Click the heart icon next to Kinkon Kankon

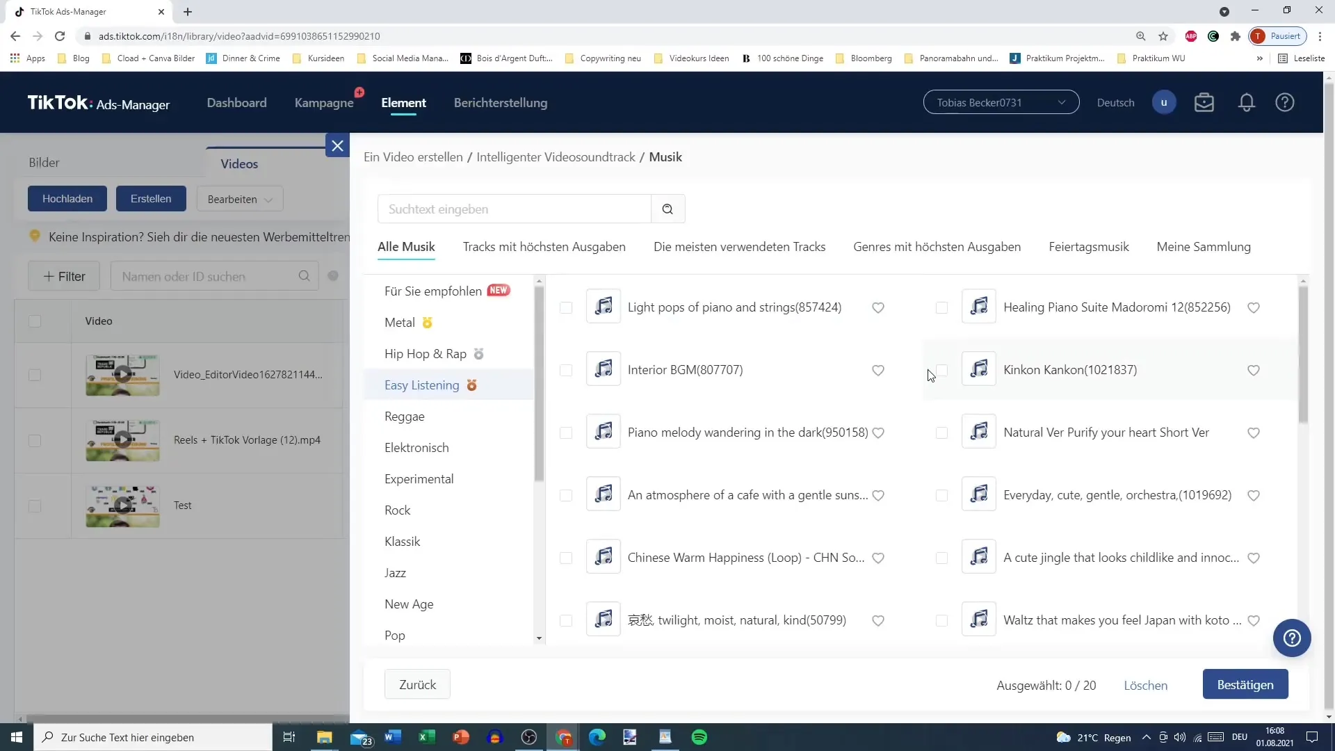coord(1255,371)
